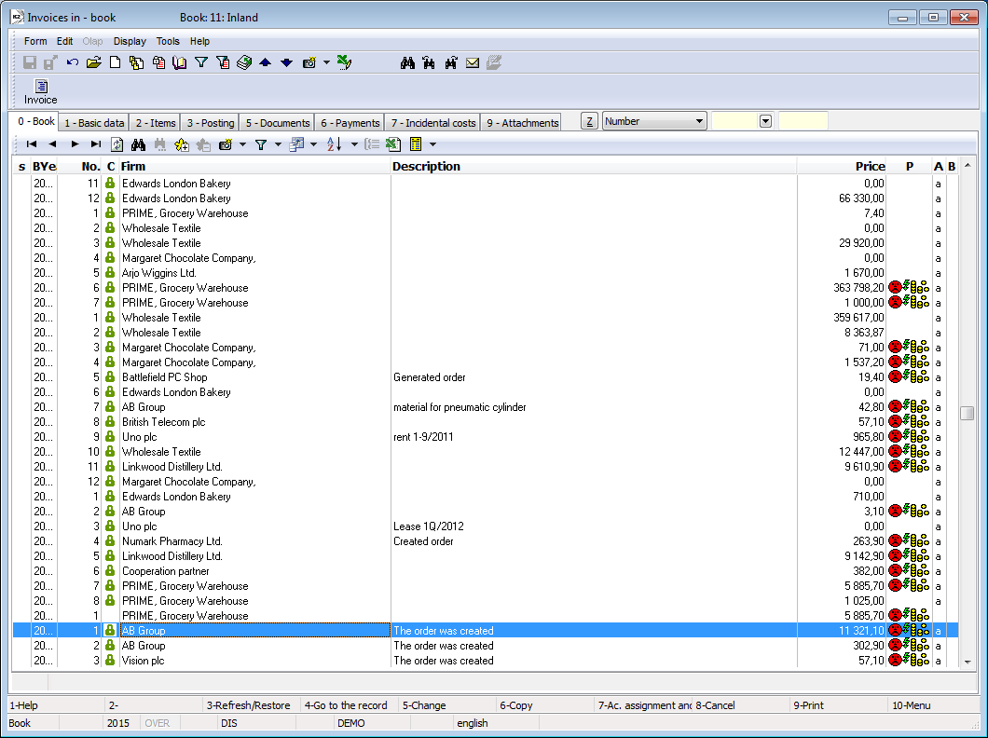988x738 pixels.
Task: Click the vertical scrollbar thumb of the grid
Action: [967, 413]
